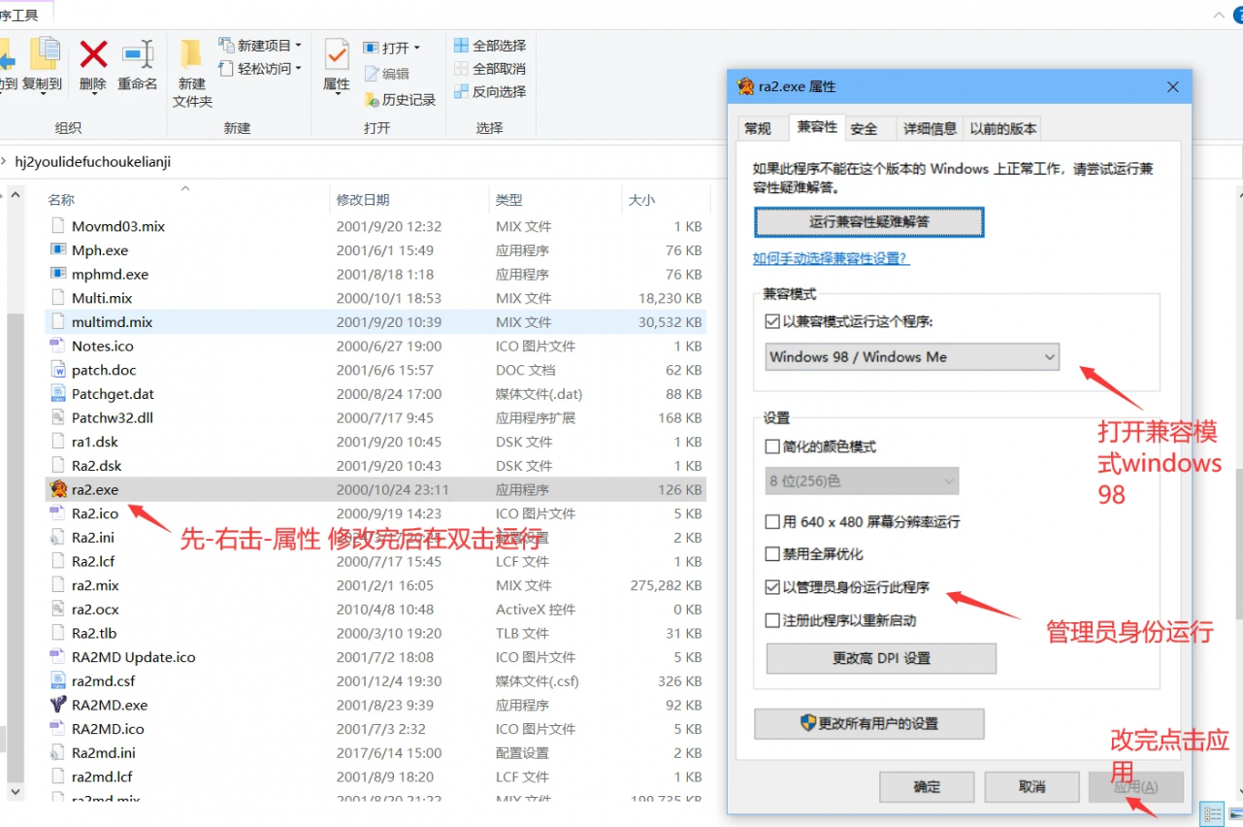
Task: Click the 编辑 edit icon in ribbon
Action: (x=372, y=74)
